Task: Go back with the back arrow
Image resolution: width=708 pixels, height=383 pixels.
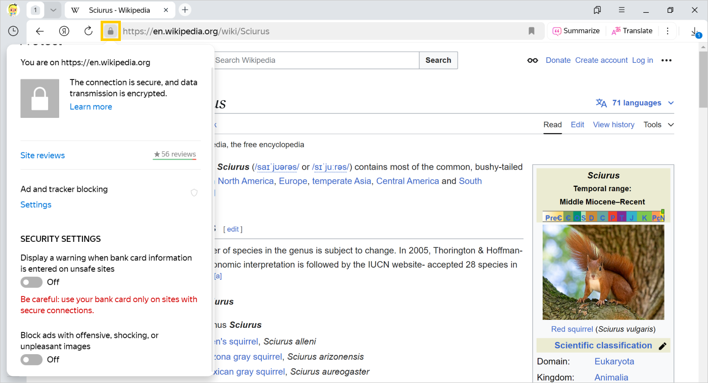Action: pyautogui.click(x=40, y=31)
